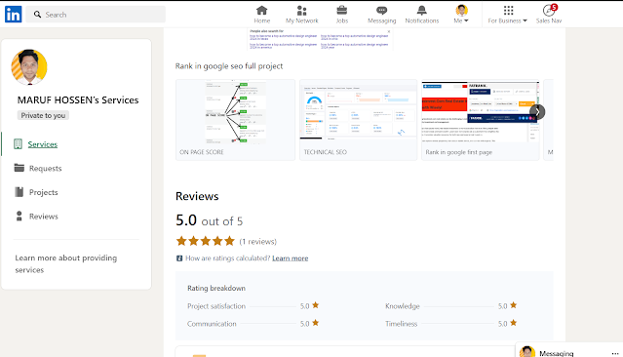Click the '5.0 out of 5' score
Image resolution: width=623 pixels, height=357 pixels.
coord(209,220)
